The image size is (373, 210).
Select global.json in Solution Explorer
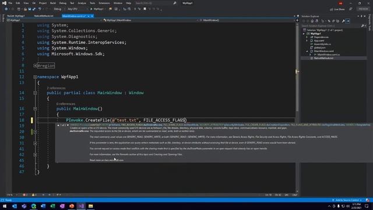point(319,48)
